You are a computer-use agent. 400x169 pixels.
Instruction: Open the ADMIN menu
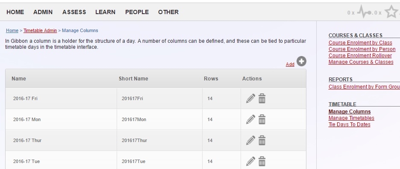point(43,12)
